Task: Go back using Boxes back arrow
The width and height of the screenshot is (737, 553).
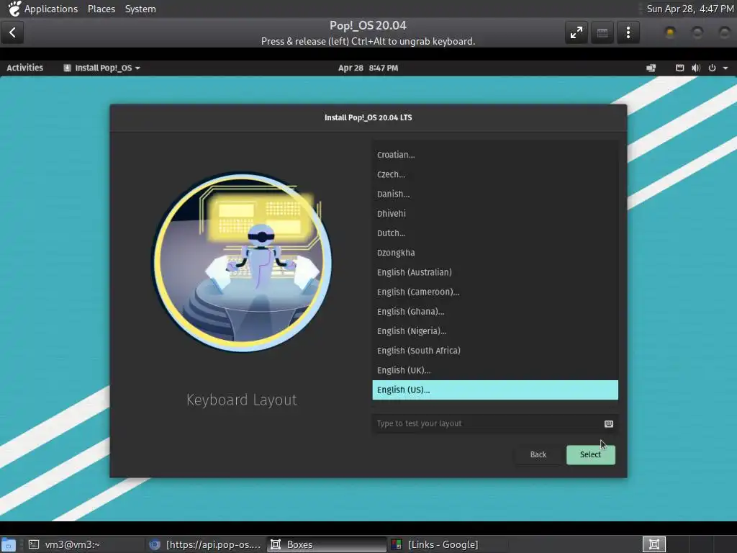Action: [x=12, y=32]
